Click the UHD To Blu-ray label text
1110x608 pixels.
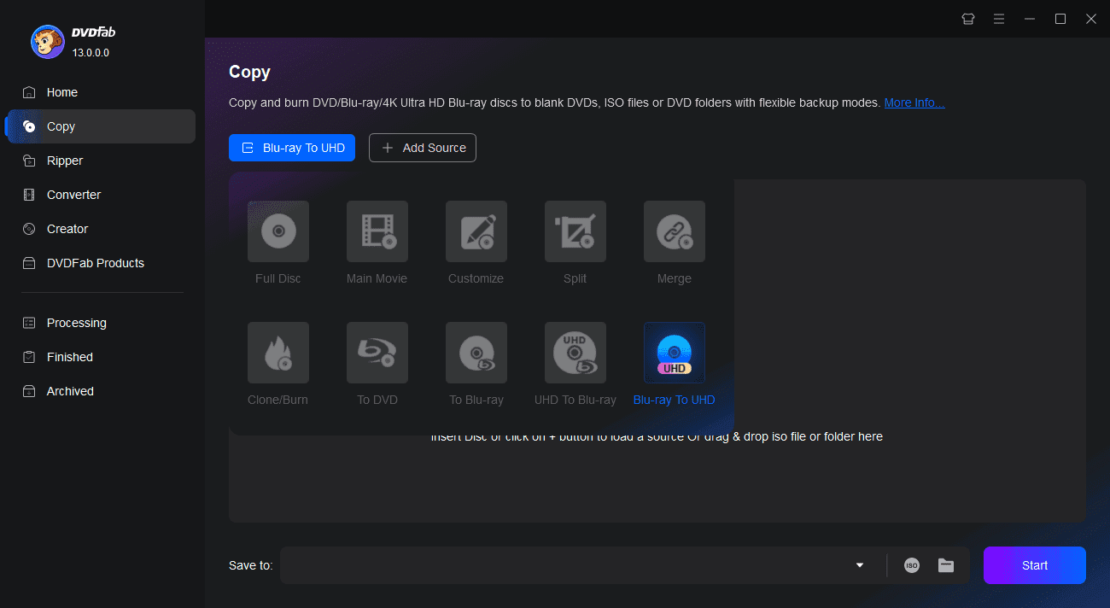pyautogui.click(x=575, y=400)
